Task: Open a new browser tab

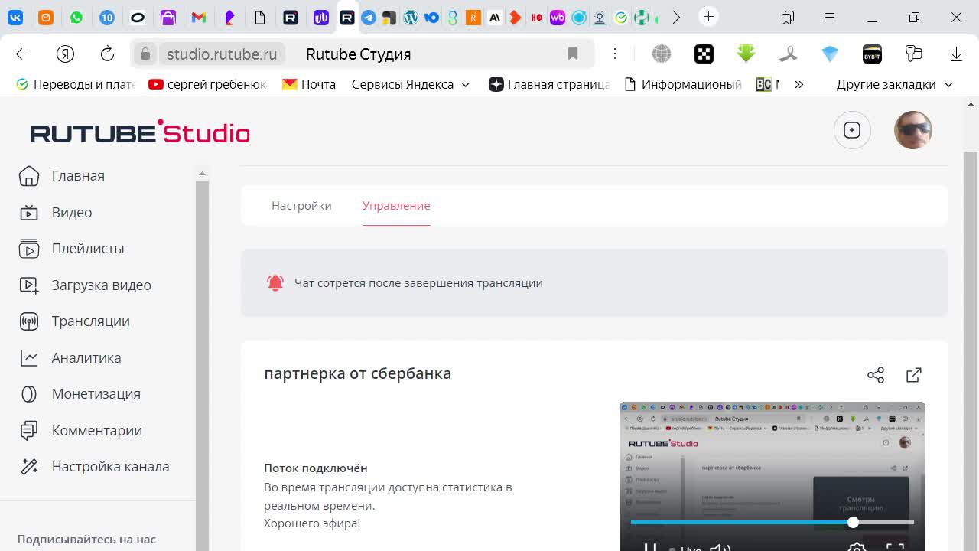Action: (x=708, y=16)
